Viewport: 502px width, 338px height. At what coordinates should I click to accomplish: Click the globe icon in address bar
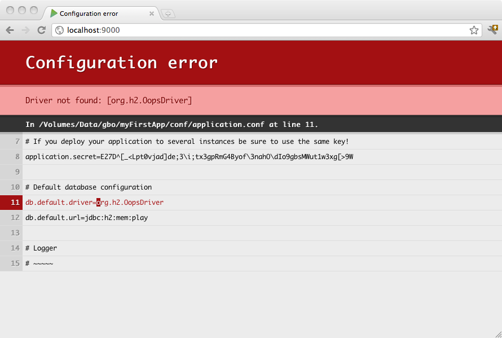click(x=59, y=30)
